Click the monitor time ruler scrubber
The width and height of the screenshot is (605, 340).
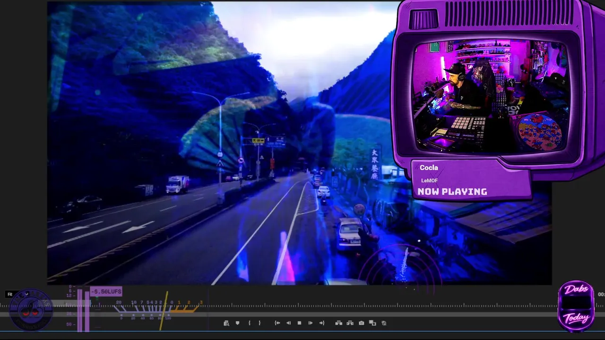click(x=302, y=306)
